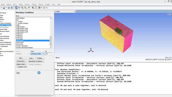
Task: Open the Define menu
Action: click(9, 4)
